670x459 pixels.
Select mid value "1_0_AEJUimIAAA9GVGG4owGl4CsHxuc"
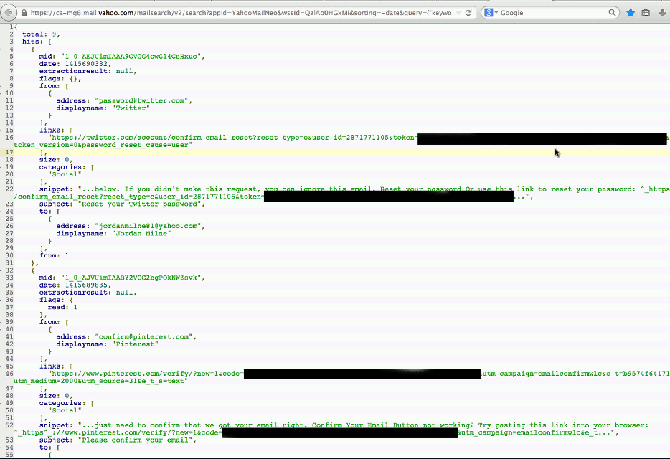point(131,57)
